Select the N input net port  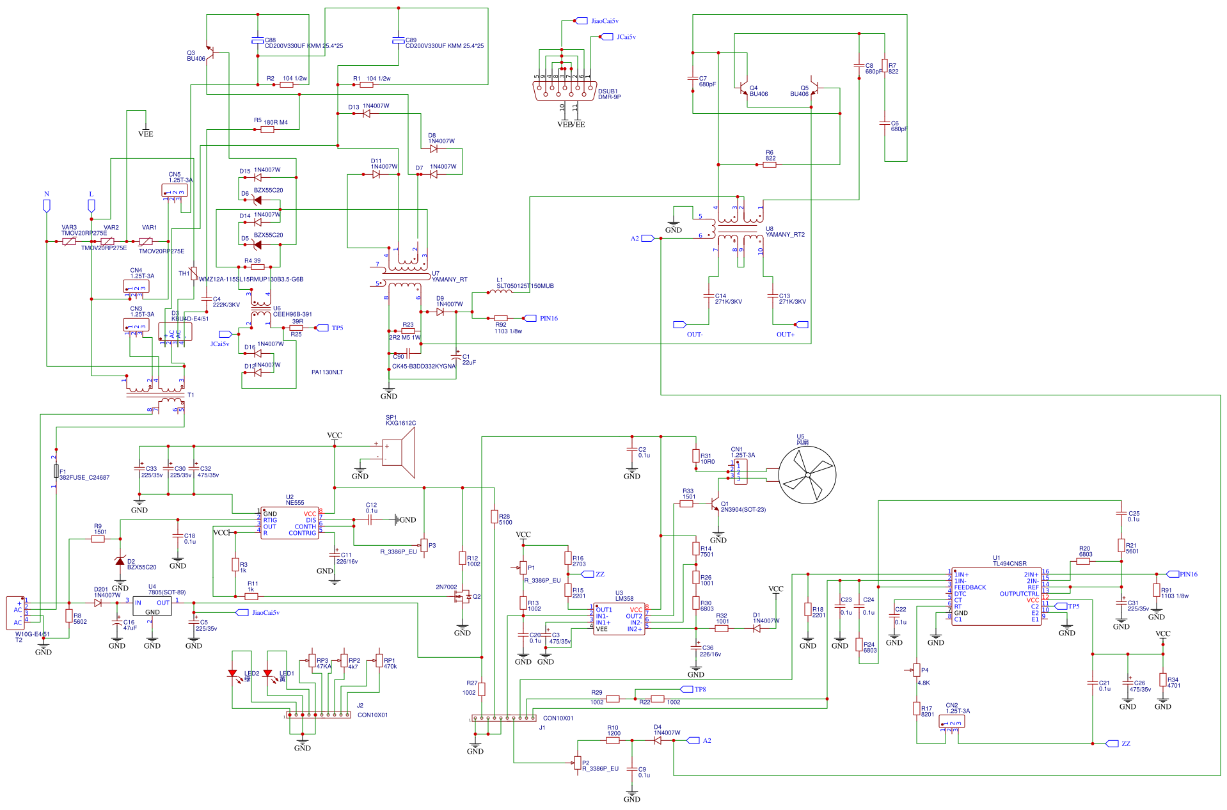[x=47, y=206]
